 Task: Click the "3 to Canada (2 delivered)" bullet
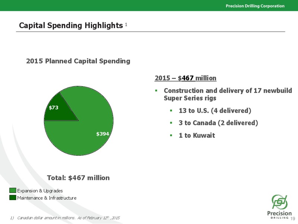[218, 123]
